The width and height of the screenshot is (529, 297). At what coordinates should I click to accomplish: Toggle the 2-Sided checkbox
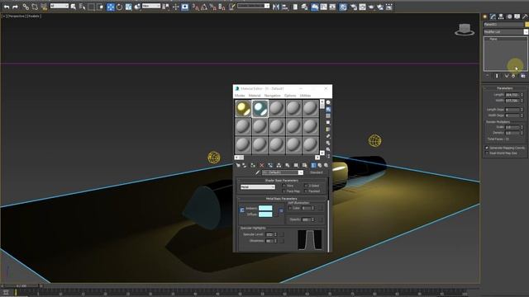pyautogui.click(x=306, y=186)
